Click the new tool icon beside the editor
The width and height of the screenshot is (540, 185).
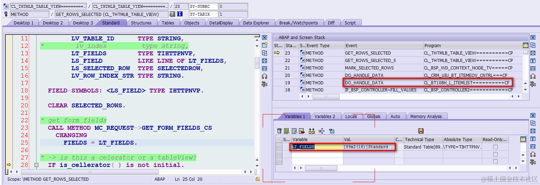click(264, 45)
